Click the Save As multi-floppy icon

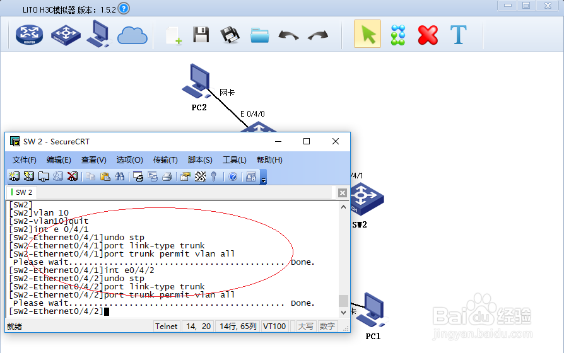[230, 35]
